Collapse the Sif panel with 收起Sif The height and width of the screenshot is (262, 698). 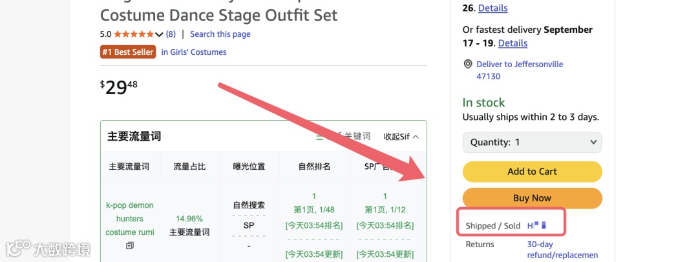point(401,137)
